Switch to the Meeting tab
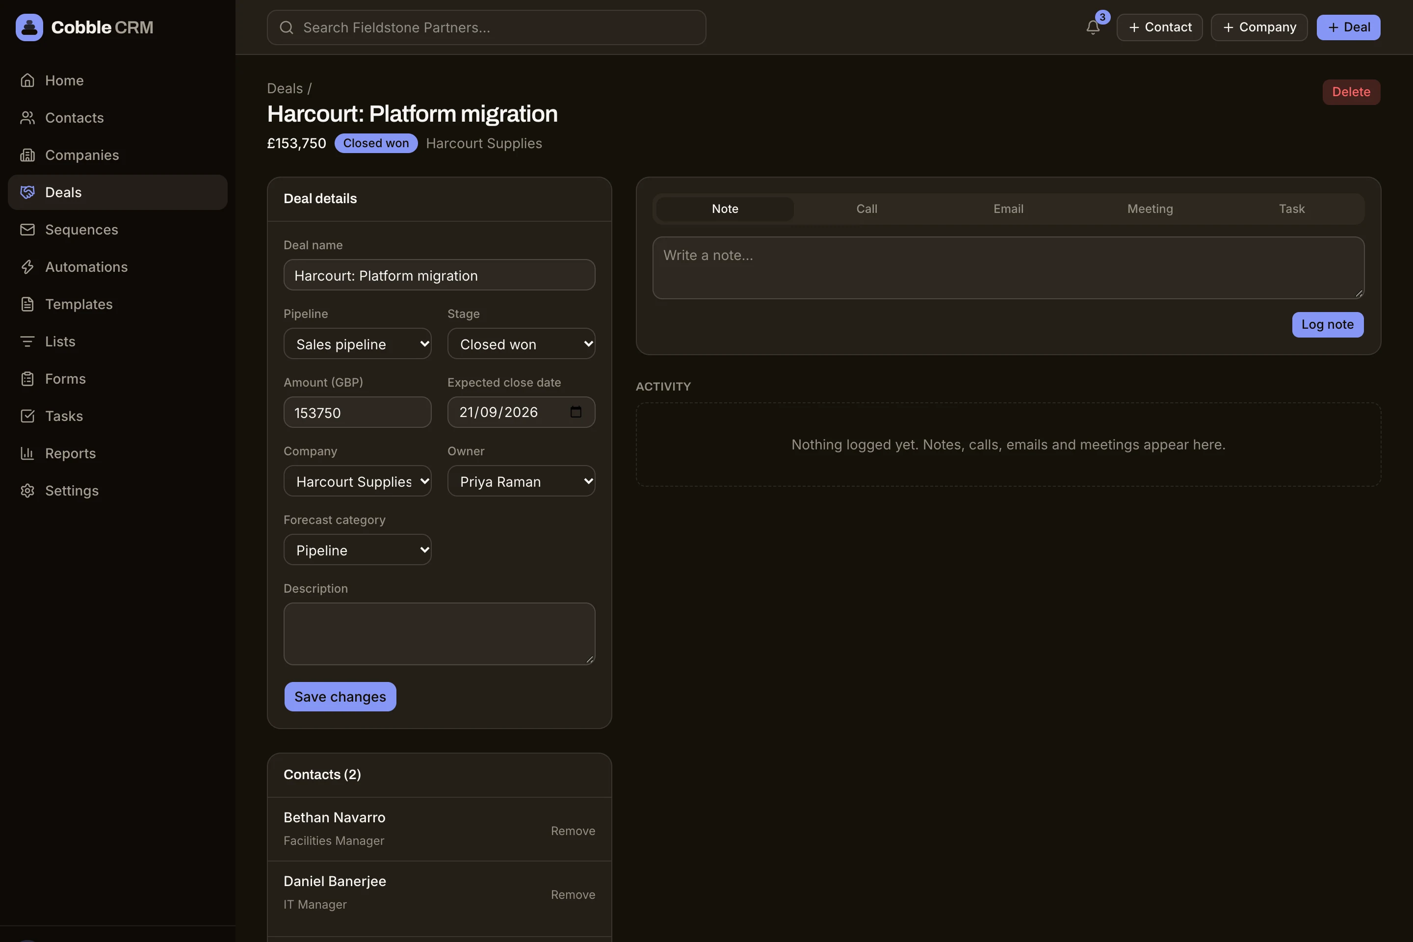Screen dimensions: 1413x942 (x=1150, y=209)
